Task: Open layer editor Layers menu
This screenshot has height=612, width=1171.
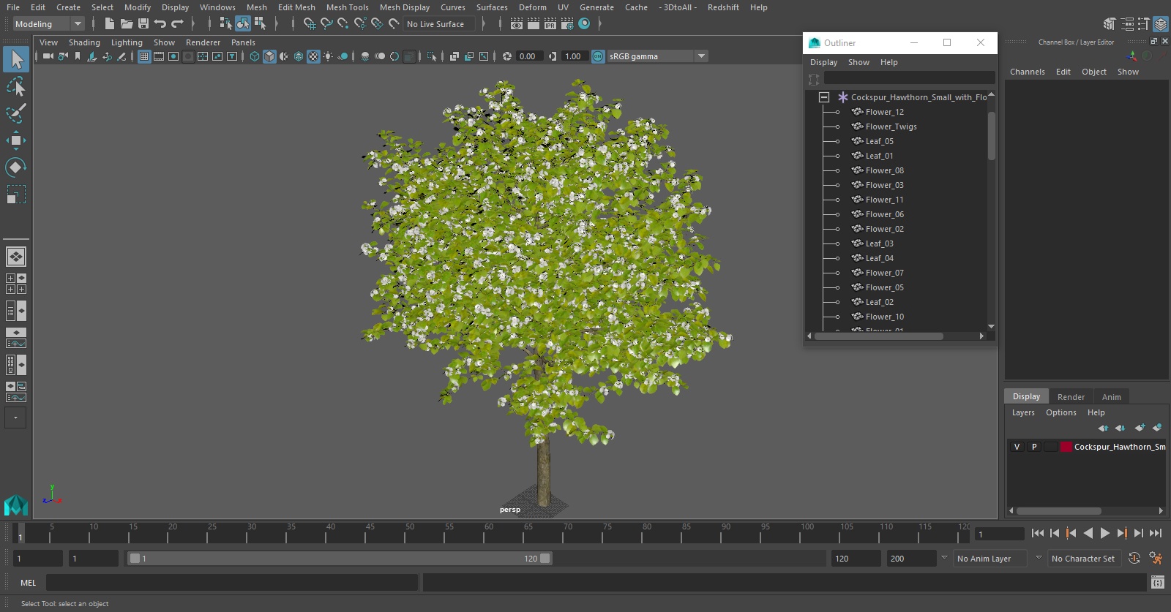Action: 1023,412
